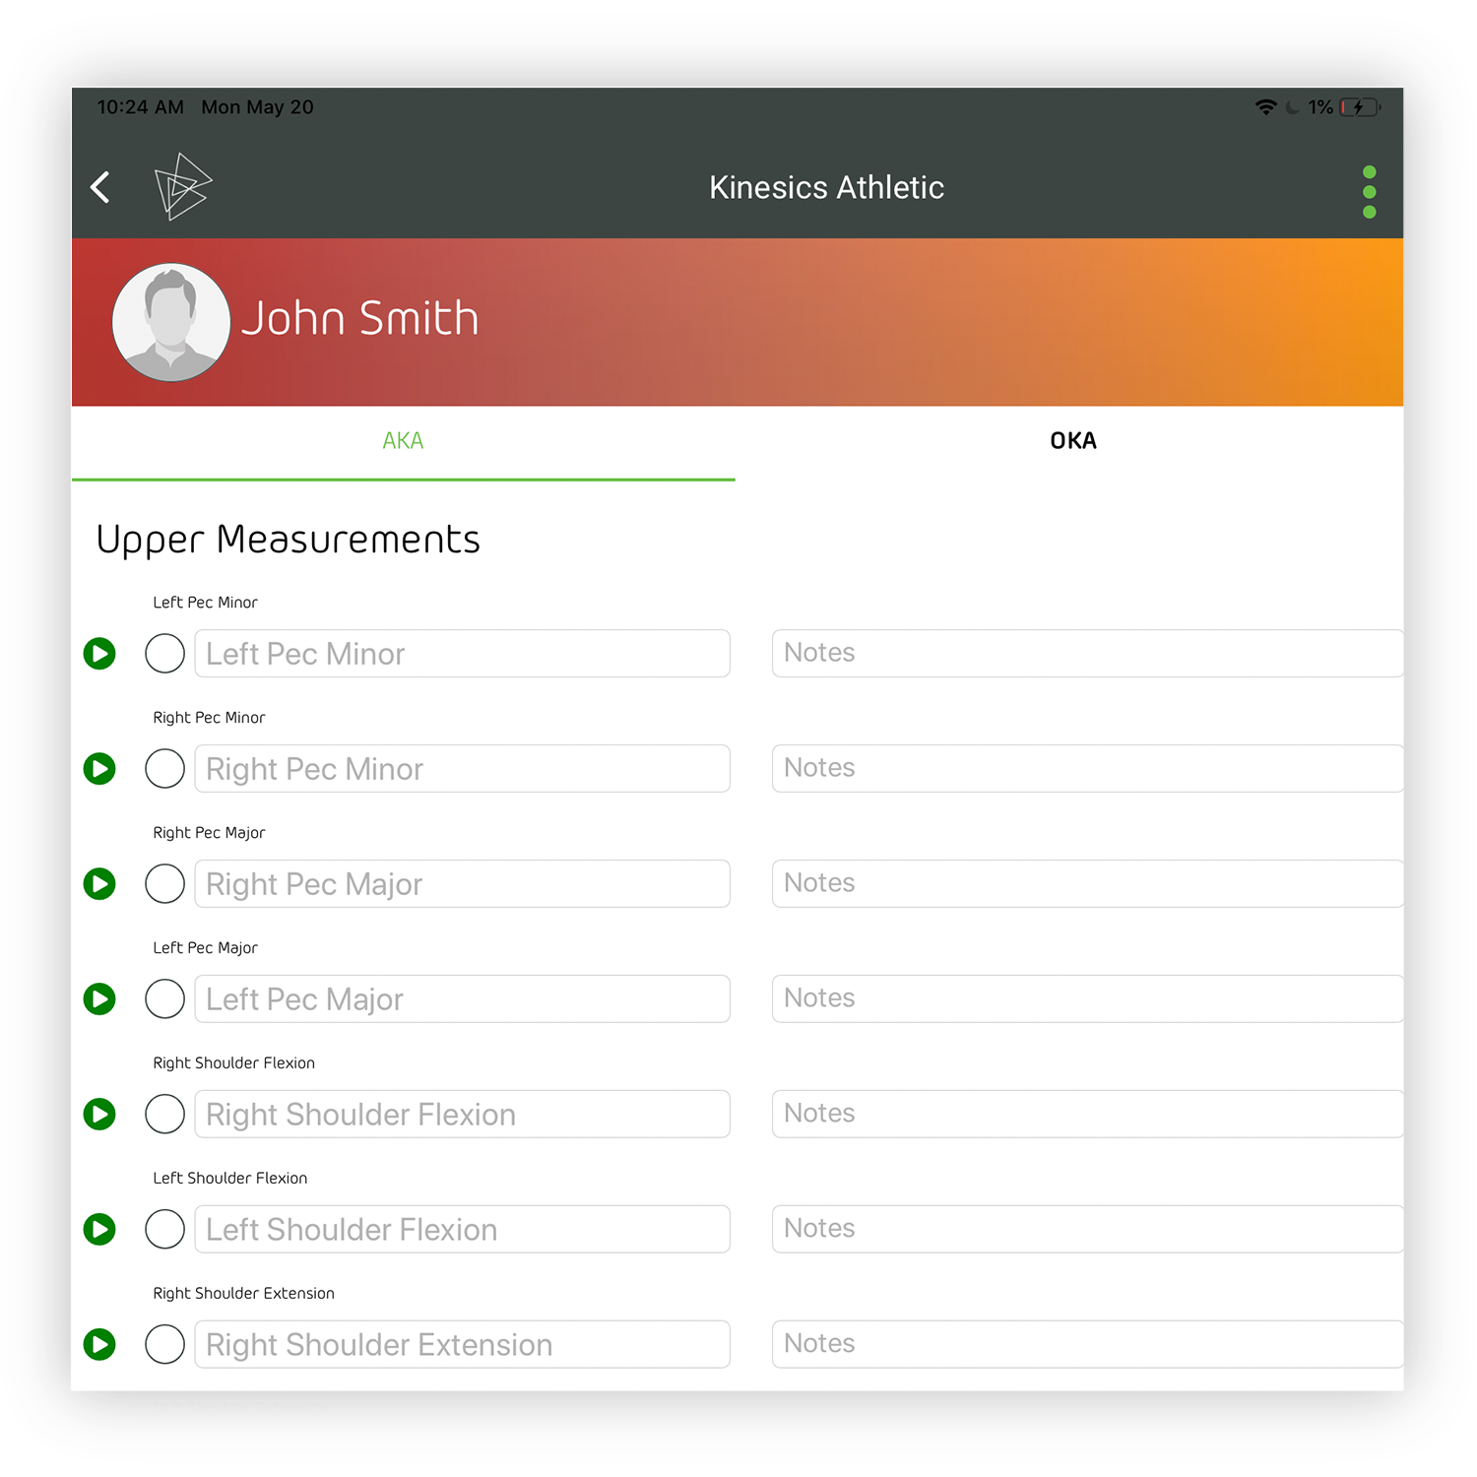Viewport: 1477px width, 1477px height.
Task: Play the Left Shoulder Flexion video
Action: click(x=99, y=1229)
